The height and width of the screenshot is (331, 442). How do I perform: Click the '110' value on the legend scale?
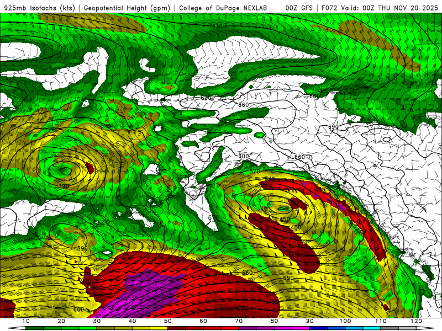pos(381,321)
